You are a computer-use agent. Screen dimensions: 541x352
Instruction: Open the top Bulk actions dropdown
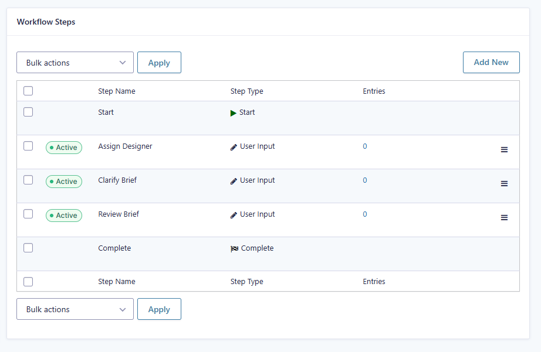(x=75, y=63)
